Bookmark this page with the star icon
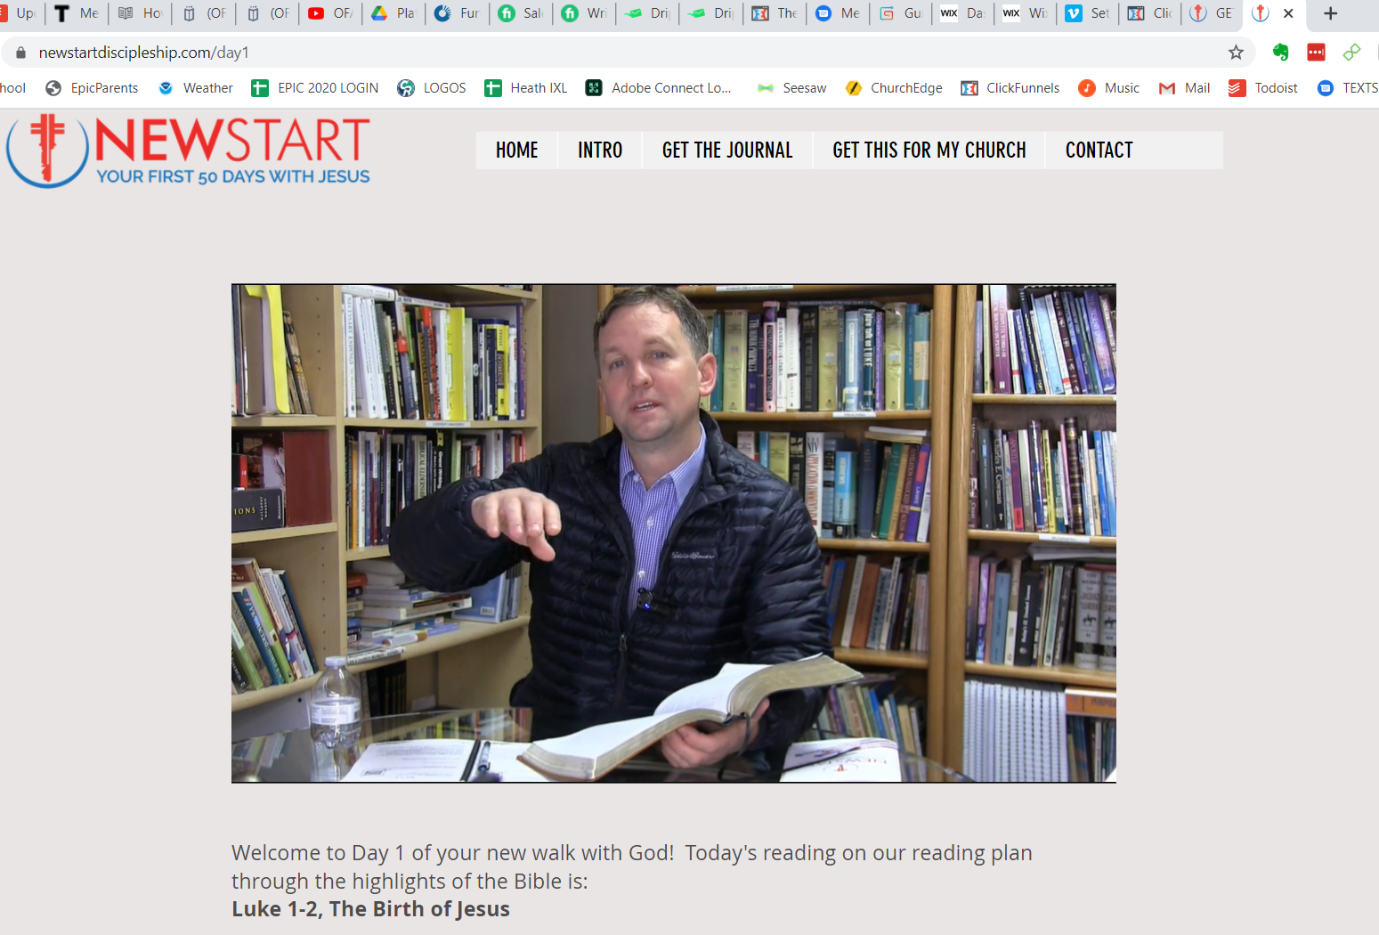 pyautogui.click(x=1236, y=53)
